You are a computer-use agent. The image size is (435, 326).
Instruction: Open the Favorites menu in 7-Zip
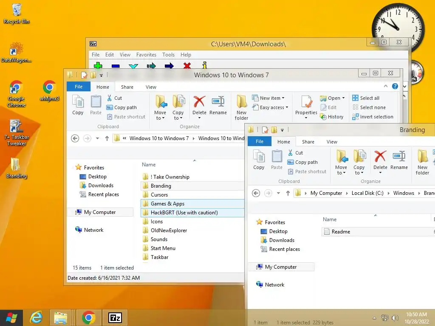[146, 55]
